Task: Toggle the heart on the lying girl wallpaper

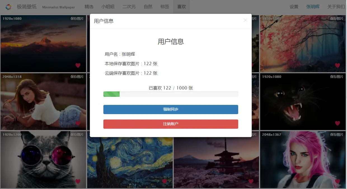Action: click(78, 123)
